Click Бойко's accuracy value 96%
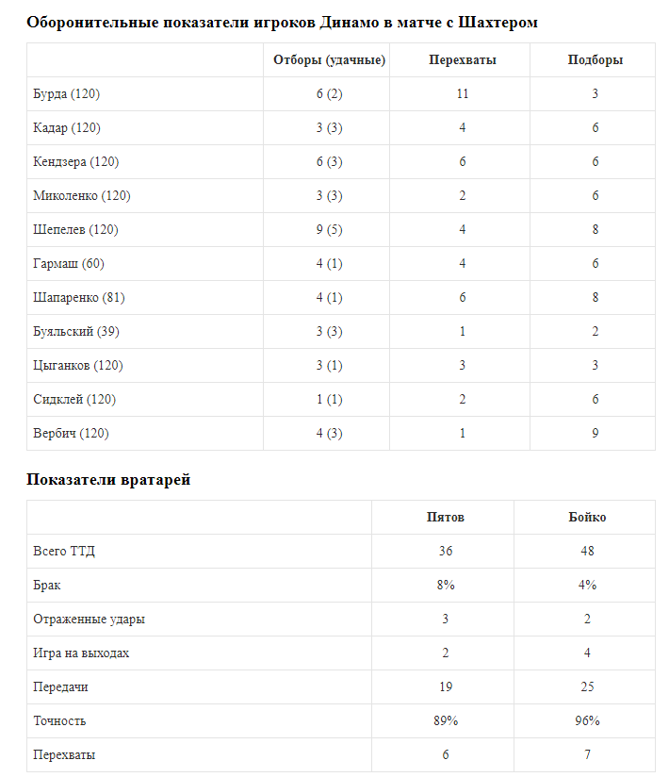 coord(587,721)
